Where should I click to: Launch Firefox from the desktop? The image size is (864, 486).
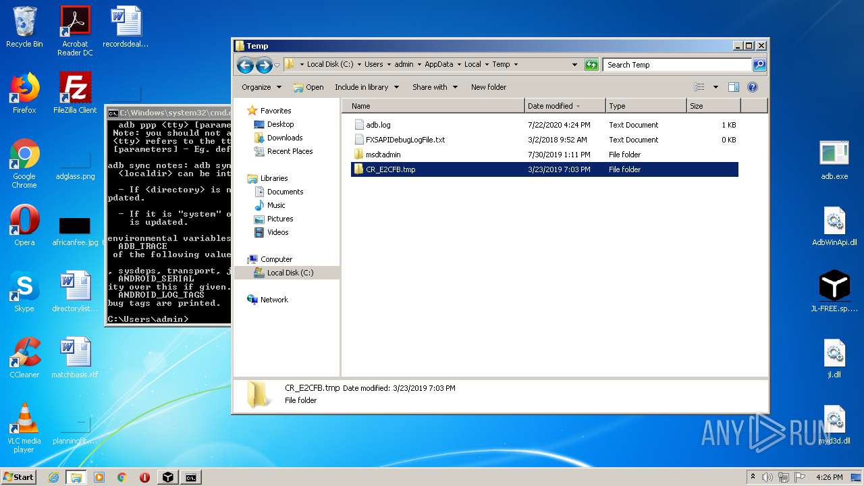coord(24,93)
